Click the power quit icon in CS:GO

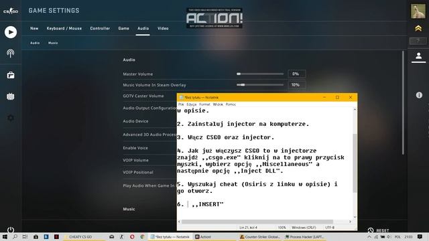[x=11, y=230]
